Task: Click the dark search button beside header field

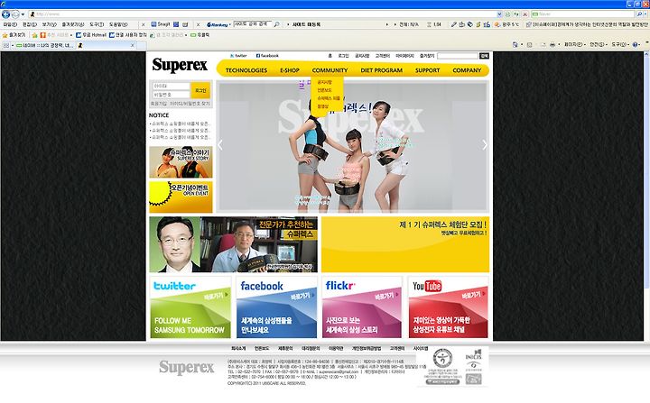Action: click(484, 56)
